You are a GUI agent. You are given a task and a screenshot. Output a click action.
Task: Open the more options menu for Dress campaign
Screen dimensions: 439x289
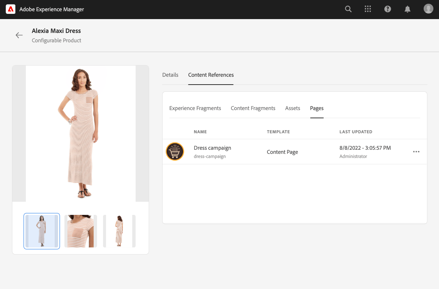(x=416, y=152)
